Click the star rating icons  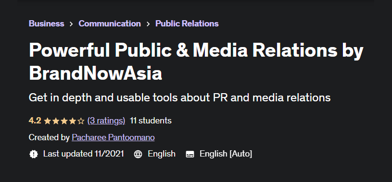(x=64, y=121)
